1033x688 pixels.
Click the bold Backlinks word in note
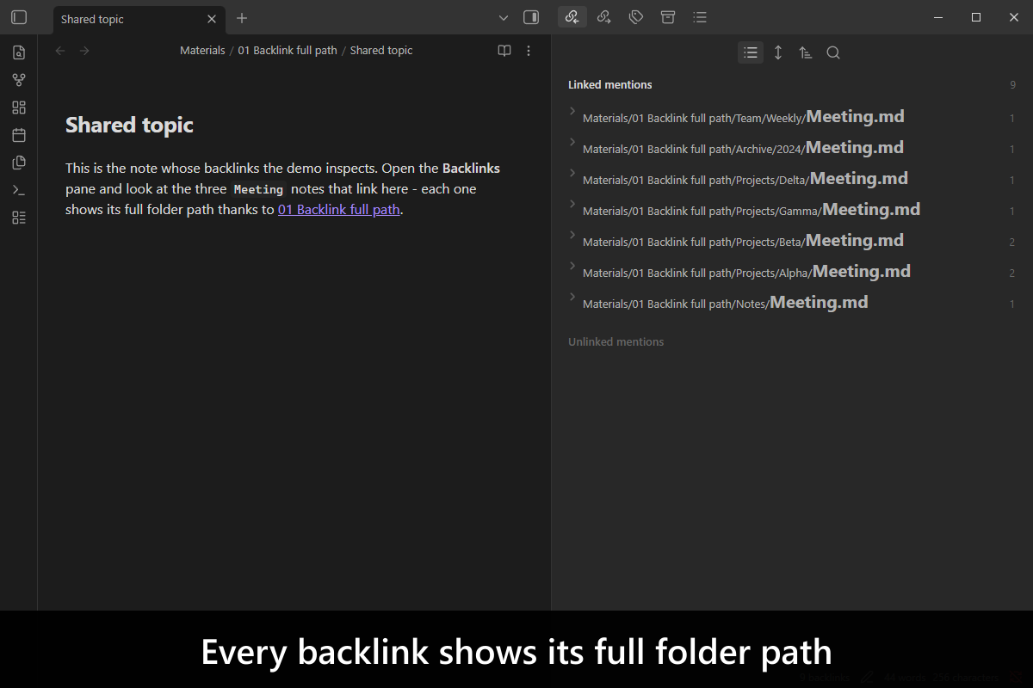pos(471,168)
